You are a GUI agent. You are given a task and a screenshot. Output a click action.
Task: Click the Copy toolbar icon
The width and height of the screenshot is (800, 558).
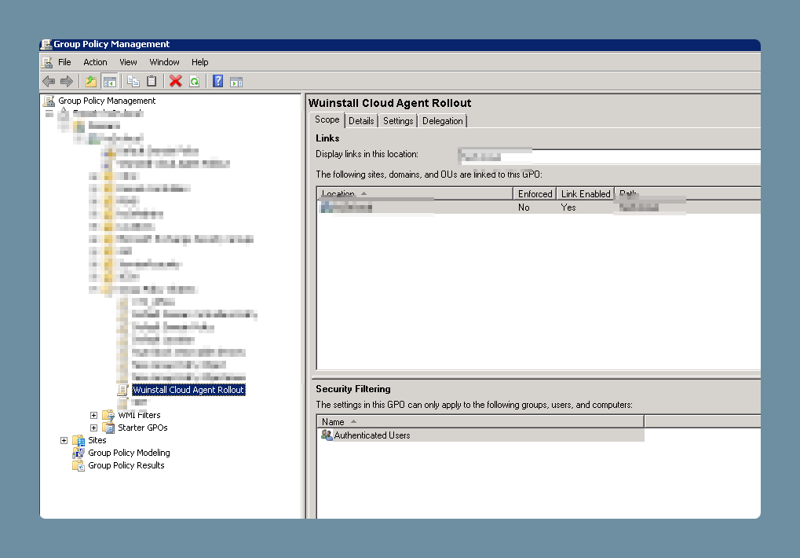click(133, 81)
